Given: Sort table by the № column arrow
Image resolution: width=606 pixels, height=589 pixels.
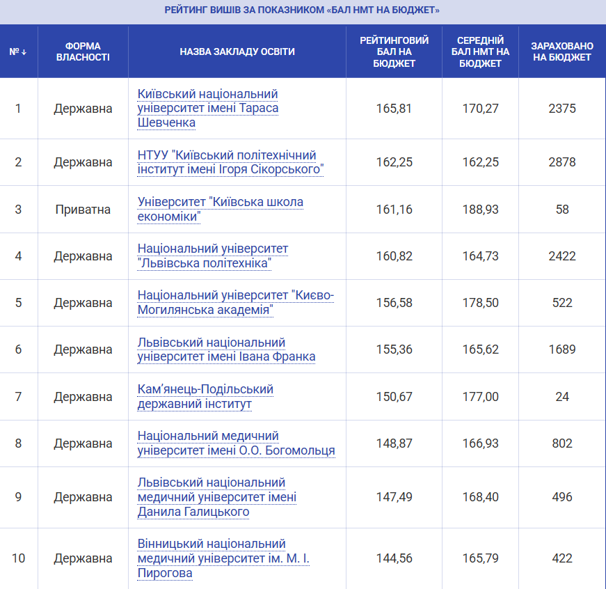Looking at the screenshot, I should pos(19,52).
